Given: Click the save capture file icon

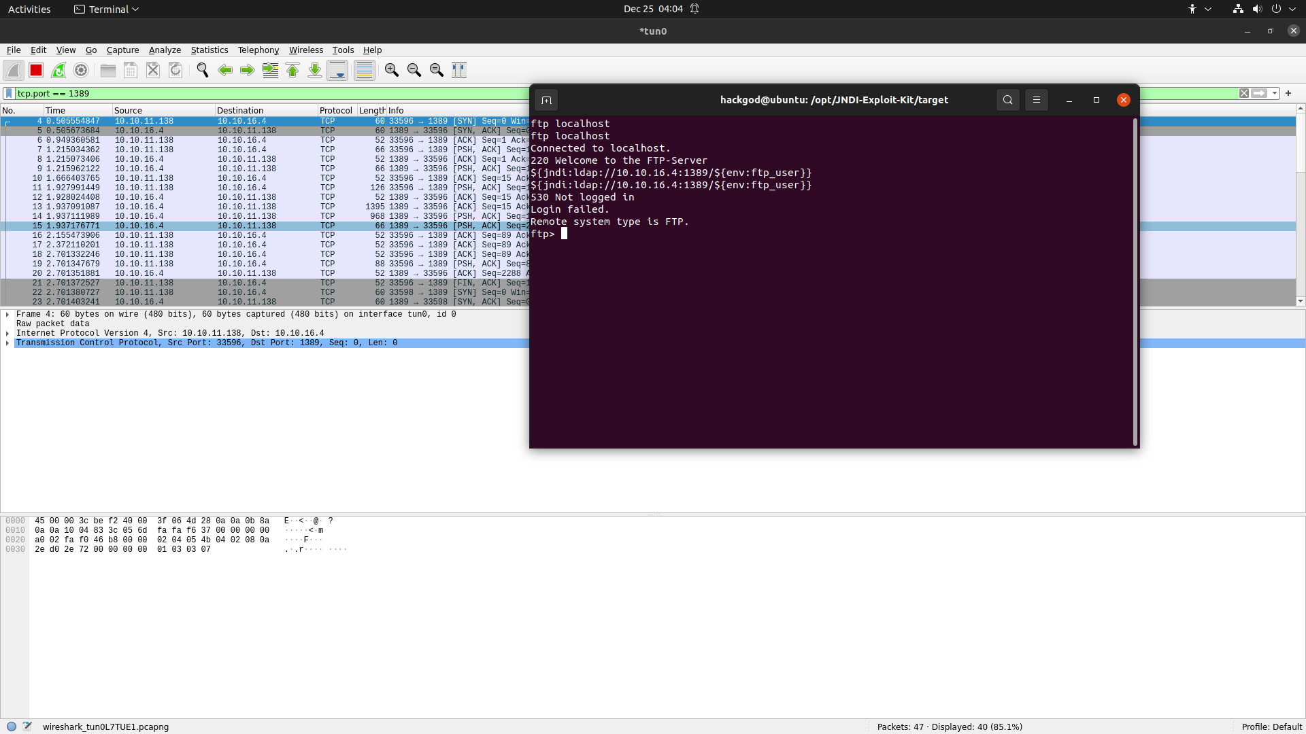Looking at the screenshot, I should pos(131,70).
